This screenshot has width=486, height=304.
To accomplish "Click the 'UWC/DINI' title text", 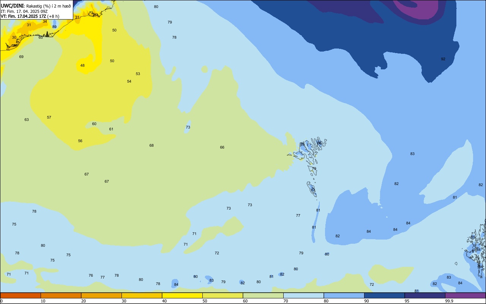I will 12,6.
